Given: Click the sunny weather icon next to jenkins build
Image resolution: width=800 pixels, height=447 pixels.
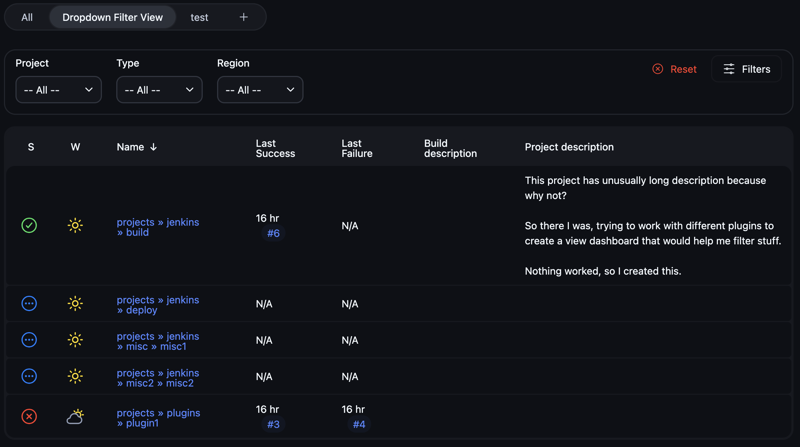Looking at the screenshot, I should (75, 226).
